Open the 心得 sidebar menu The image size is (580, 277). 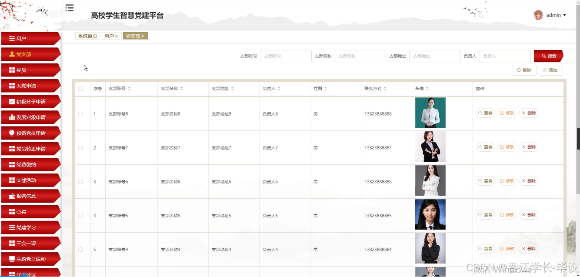30,212
